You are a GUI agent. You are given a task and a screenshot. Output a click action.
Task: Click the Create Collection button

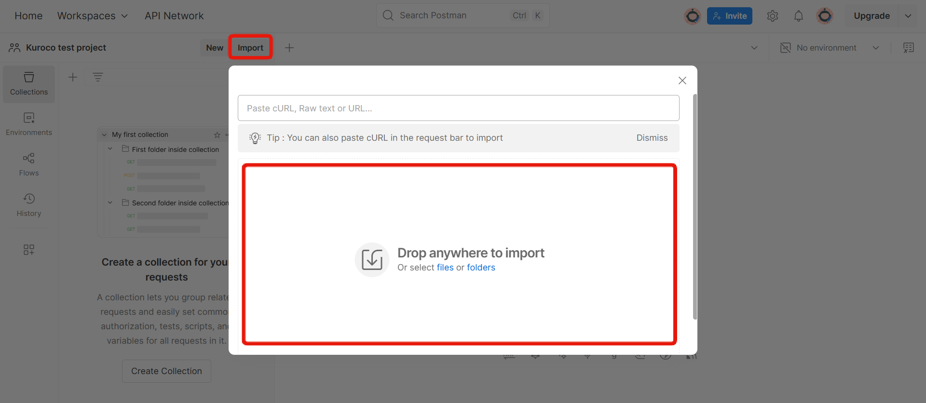click(166, 371)
